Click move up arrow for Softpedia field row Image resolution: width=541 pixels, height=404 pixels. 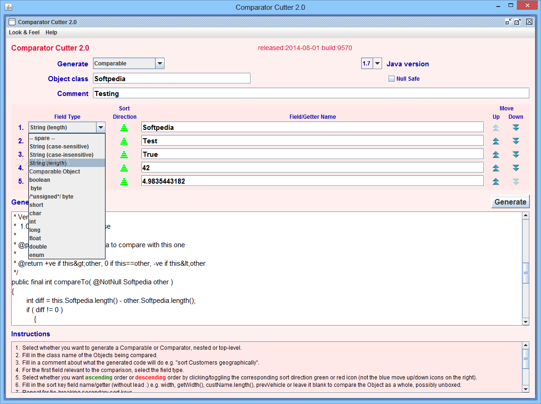point(496,128)
